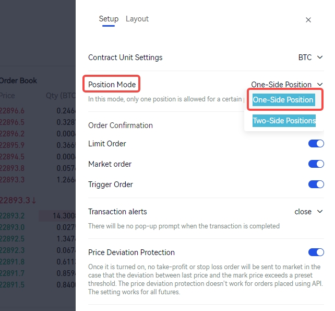Expand the Position Mode dropdown
Screen dimensions: 335x311
pos(287,85)
